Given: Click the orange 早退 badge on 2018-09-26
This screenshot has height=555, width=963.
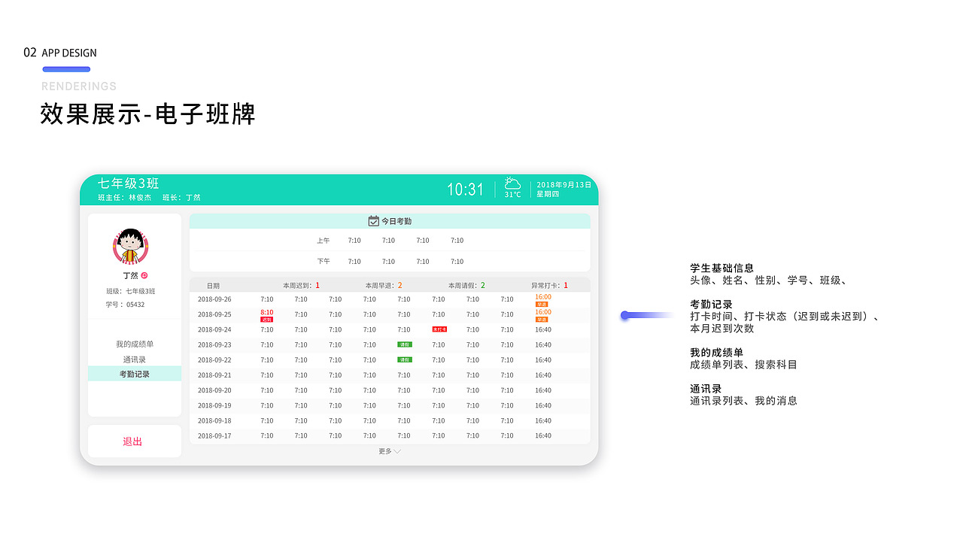Looking at the screenshot, I should pyautogui.click(x=540, y=305).
